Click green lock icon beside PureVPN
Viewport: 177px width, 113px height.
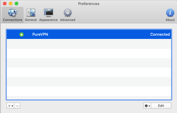point(21,35)
